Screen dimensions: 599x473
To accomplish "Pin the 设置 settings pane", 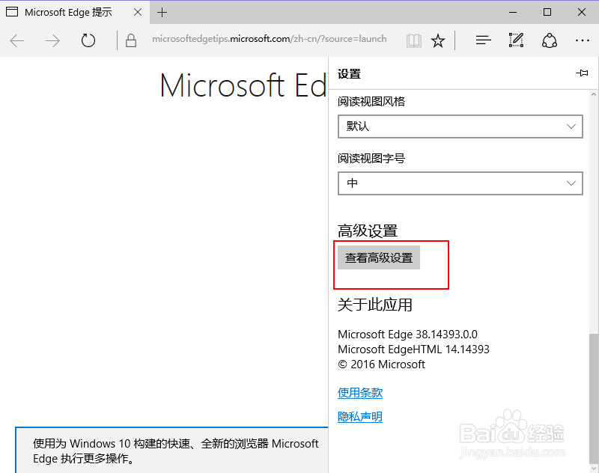I will click(x=583, y=73).
